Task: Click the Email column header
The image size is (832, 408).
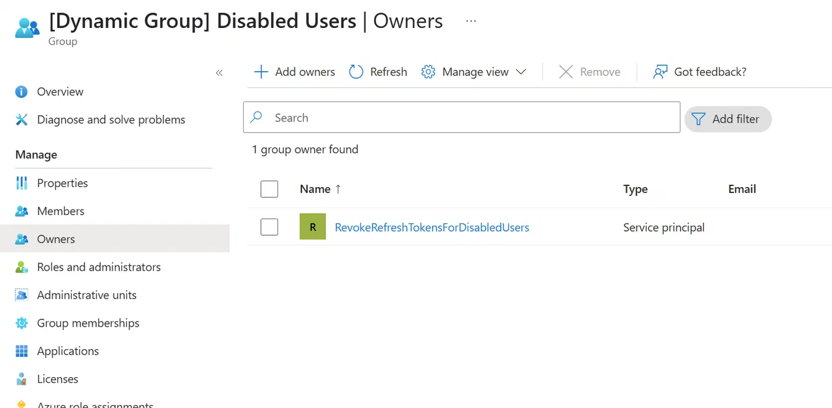Action: [742, 189]
